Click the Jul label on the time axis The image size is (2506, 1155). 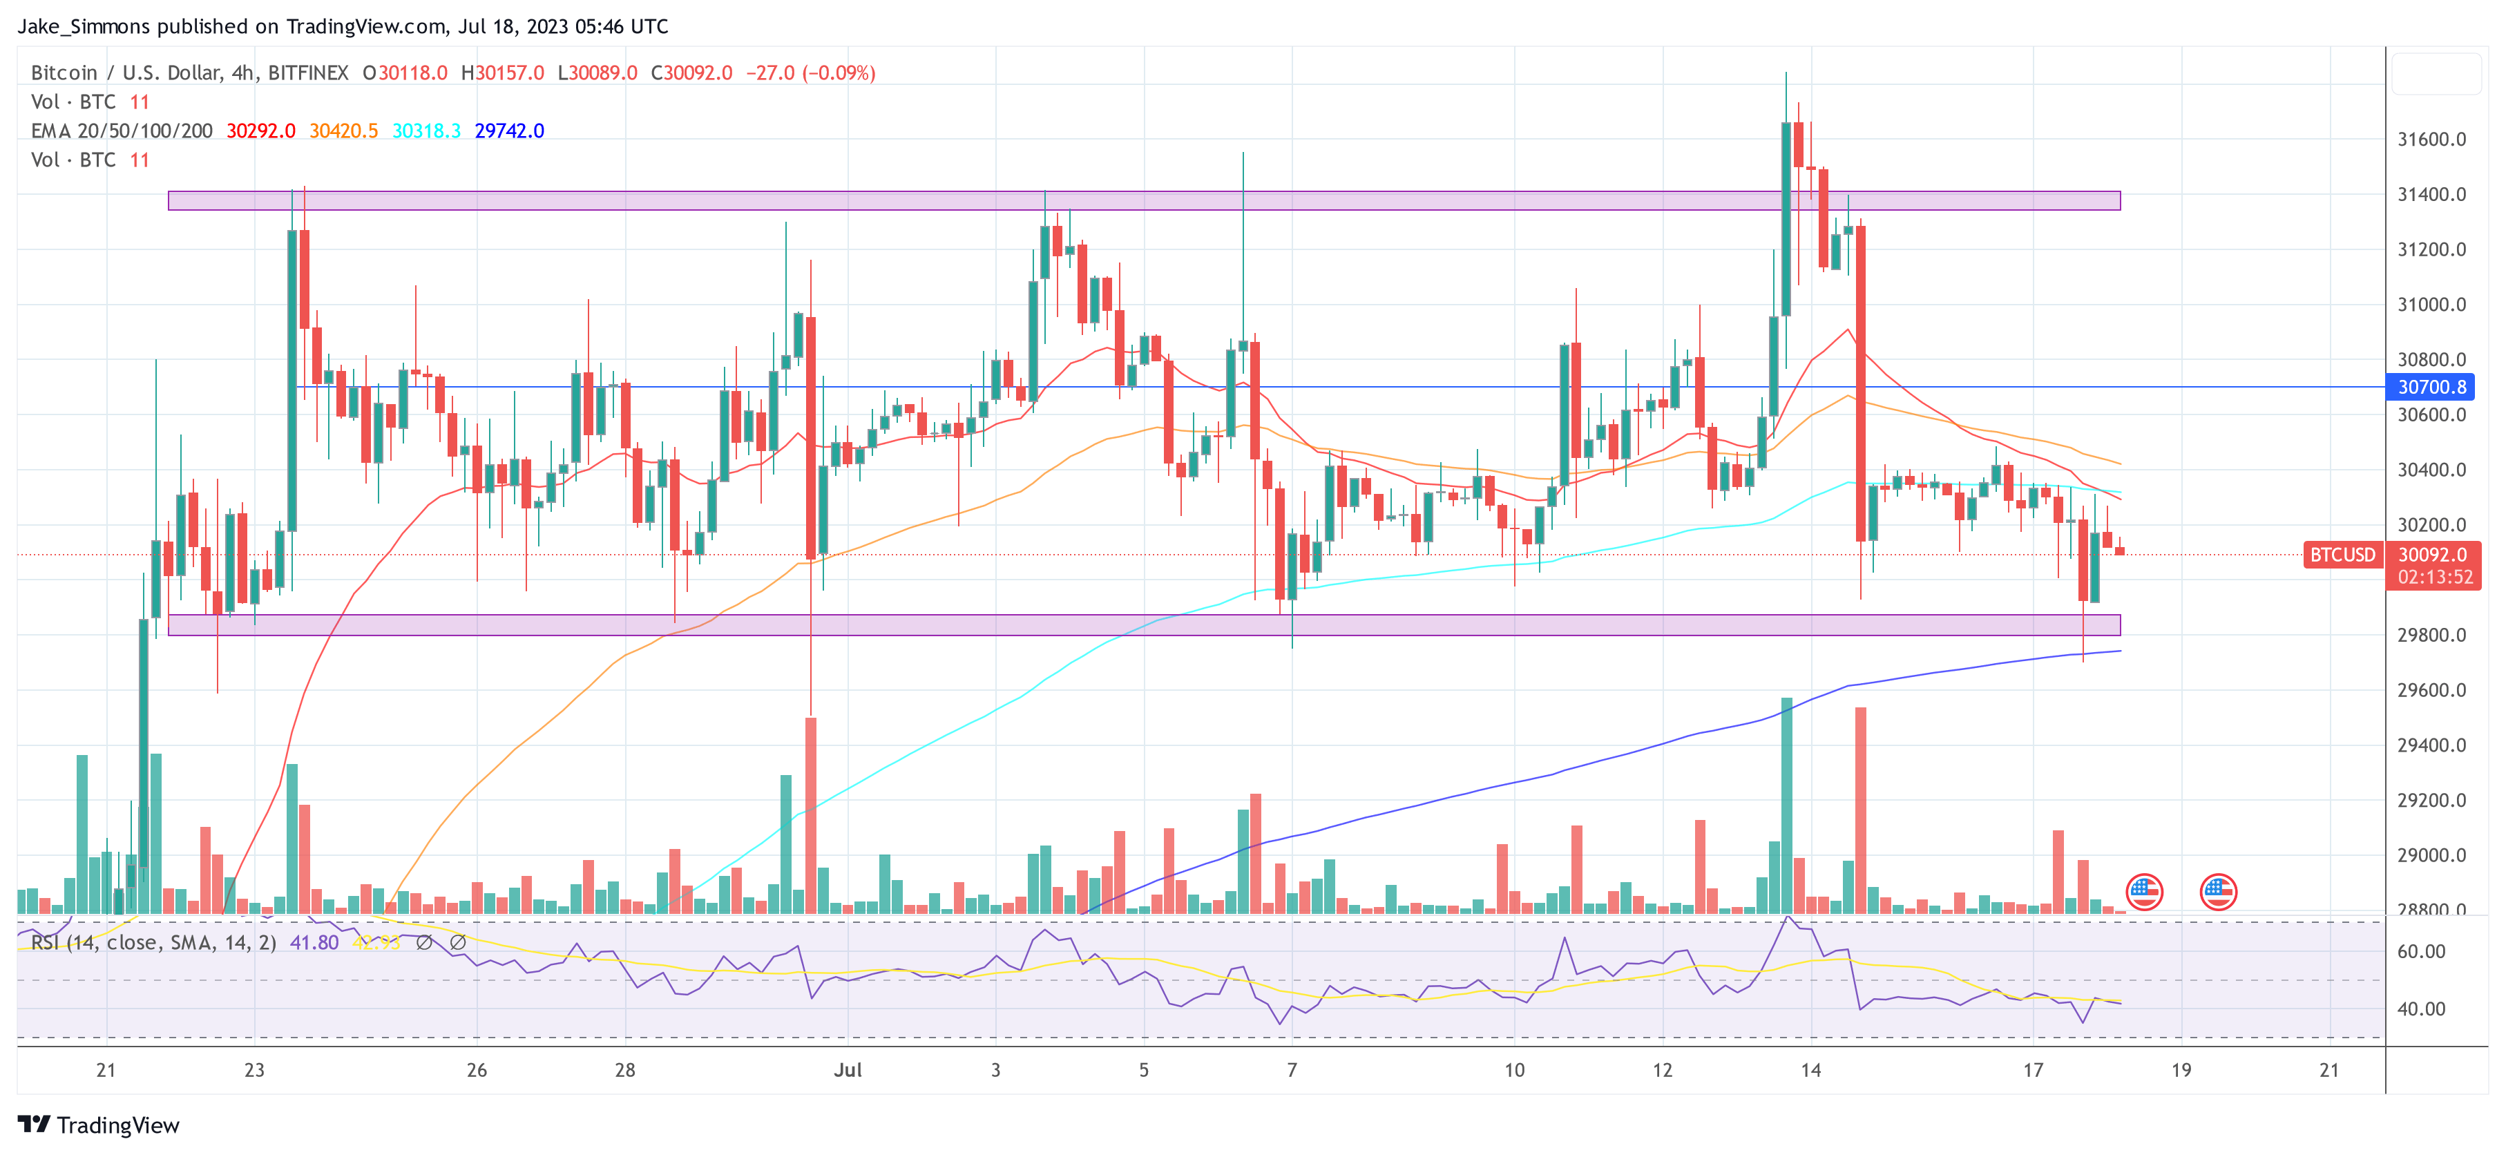click(x=848, y=1070)
